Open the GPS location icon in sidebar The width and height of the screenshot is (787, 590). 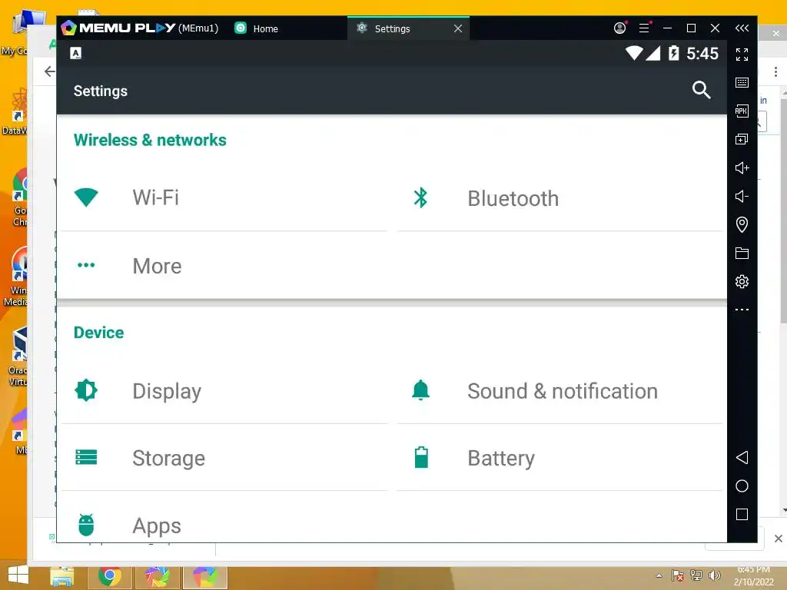pos(742,224)
